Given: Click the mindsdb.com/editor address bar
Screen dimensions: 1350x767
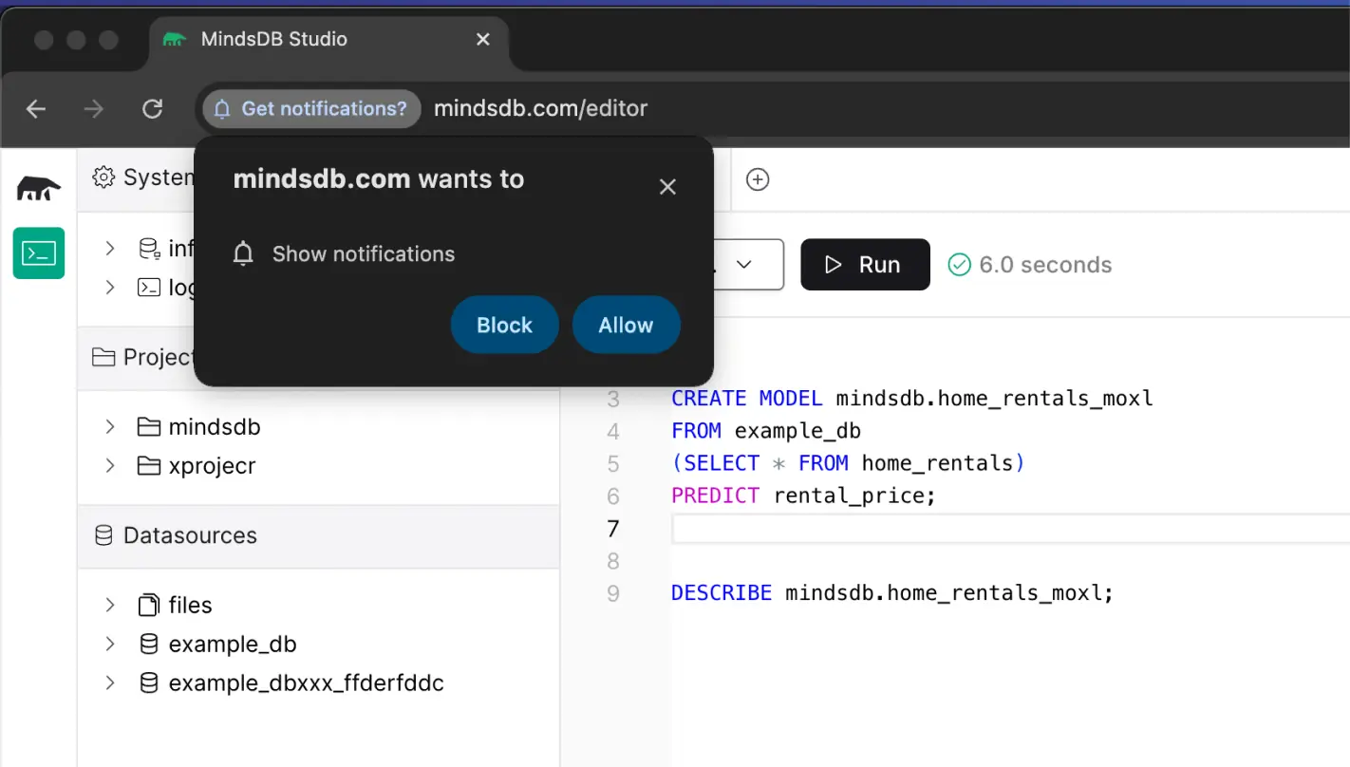Looking at the screenshot, I should coord(540,109).
